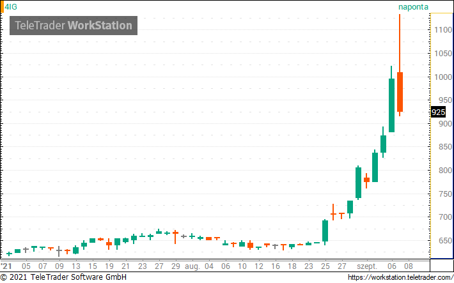Click the szept. month label on time axis
454x283 pixels.
click(x=367, y=266)
